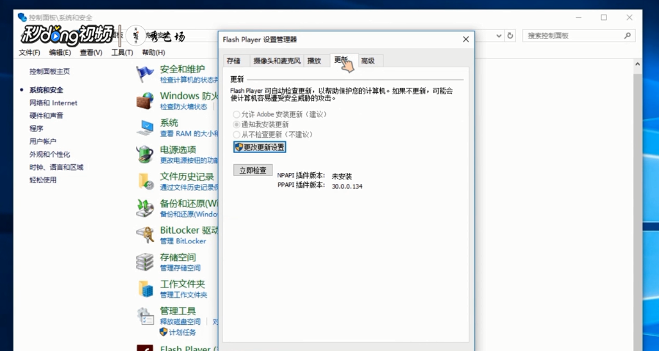
Task: Select 允许 Adobe 安装更新 radio option
Action: (237, 114)
